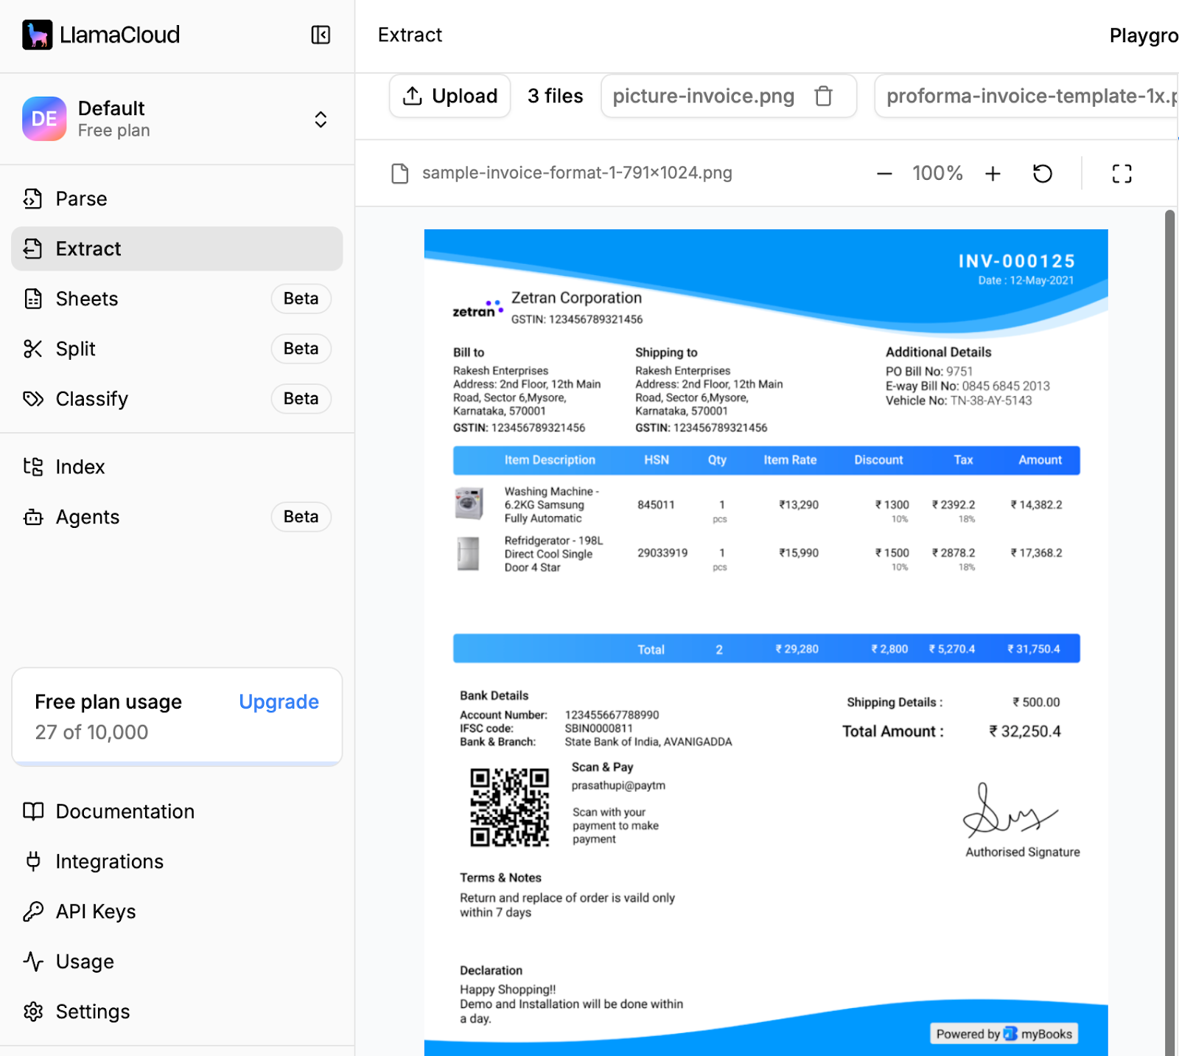Click the Upload button
Screen dimensions: 1179x1056
click(449, 96)
